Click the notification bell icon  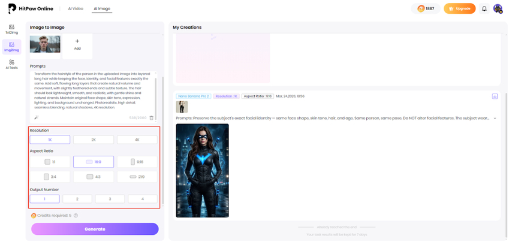[x=484, y=9]
